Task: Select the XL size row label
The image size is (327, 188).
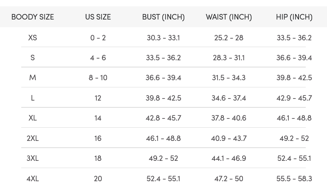Action: [x=33, y=118]
